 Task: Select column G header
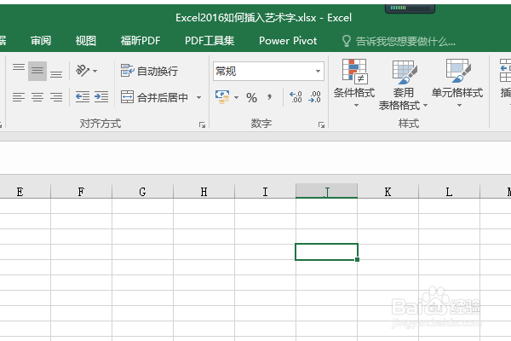pos(142,191)
